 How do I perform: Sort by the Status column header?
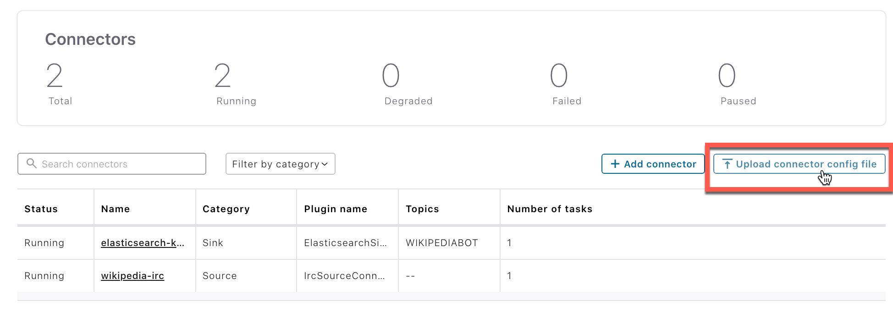[x=41, y=209]
